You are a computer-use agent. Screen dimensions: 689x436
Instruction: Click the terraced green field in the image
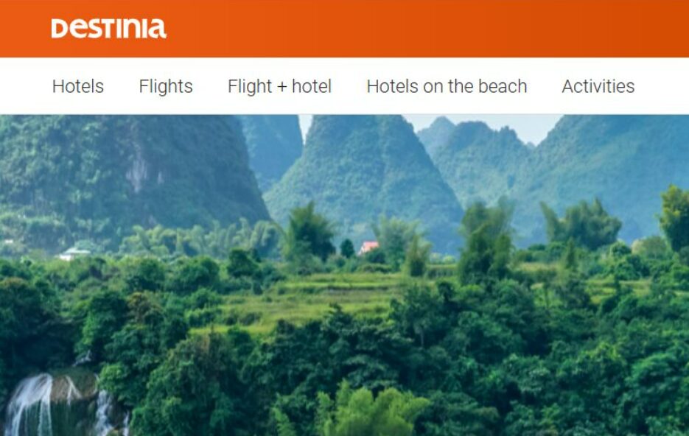coord(307,298)
